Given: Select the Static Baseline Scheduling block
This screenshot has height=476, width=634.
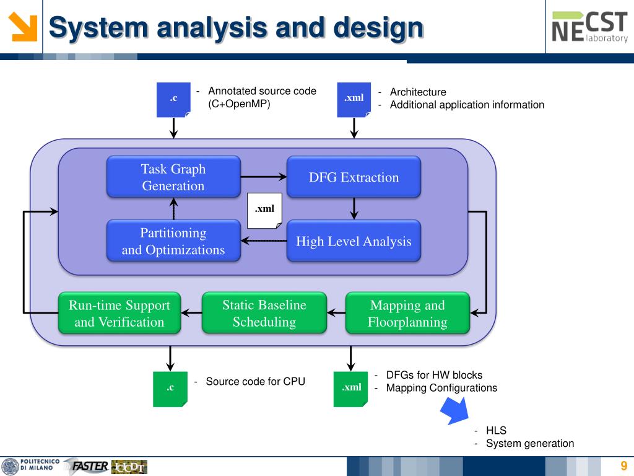Looking at the screenshot, I should coord(264,313).
